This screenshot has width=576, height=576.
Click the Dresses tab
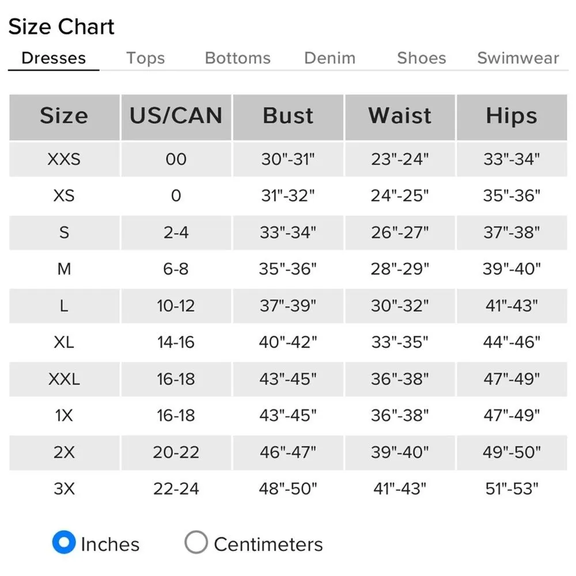point(54,58)
